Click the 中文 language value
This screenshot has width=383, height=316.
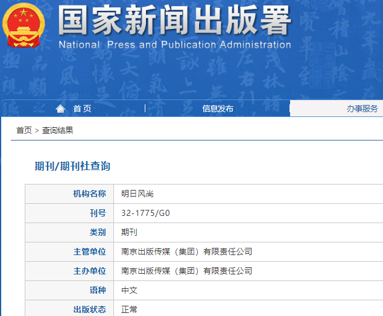click(129, 290)
